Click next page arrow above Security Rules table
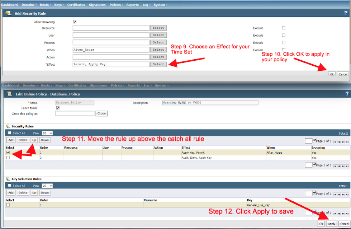 click(343, 142)
